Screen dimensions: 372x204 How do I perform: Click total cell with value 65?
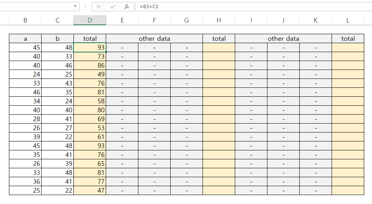coord(90,164)
